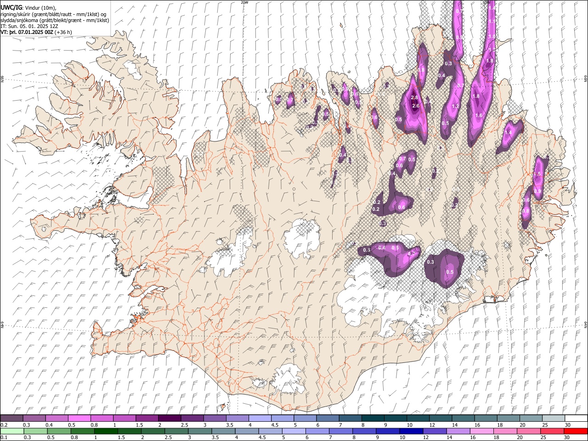Screen dimensions: 588x441
Task: Select the snow legend swatch between 4 and 4.5
Action: click(x=260, y=418)
